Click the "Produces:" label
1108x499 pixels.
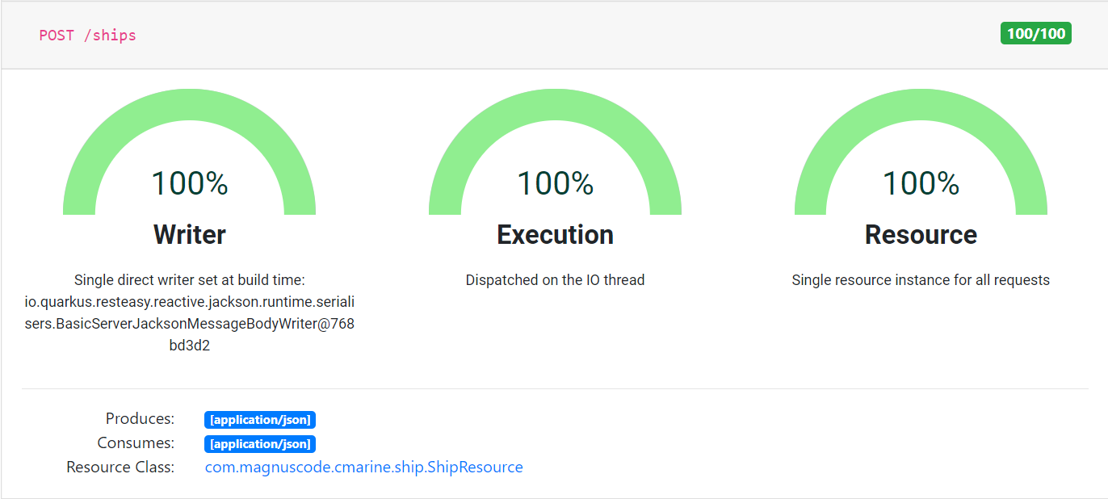pyautogui.click(x=140, y=419)
